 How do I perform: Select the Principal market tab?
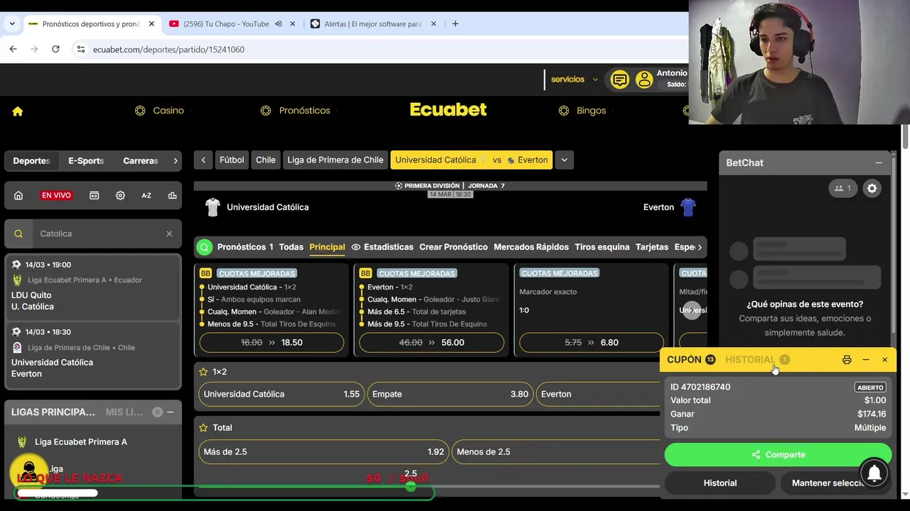point(327,247)
